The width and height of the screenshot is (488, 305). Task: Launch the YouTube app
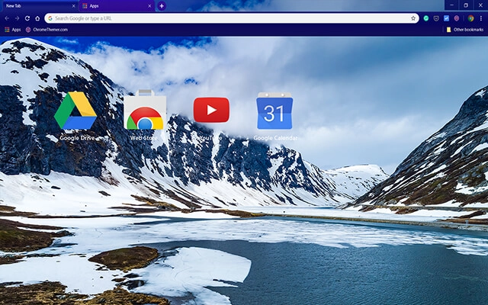pos(211,119)
